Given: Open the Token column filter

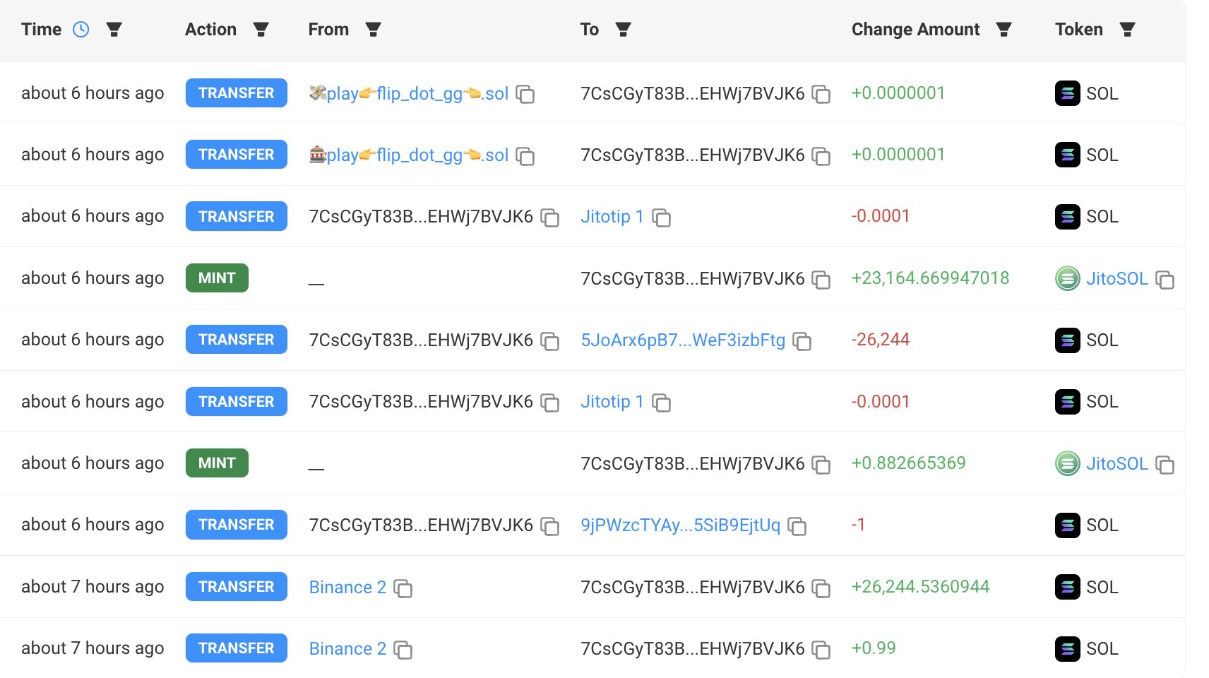Looking at the screenshot, I should click(x=1128, y=29).
